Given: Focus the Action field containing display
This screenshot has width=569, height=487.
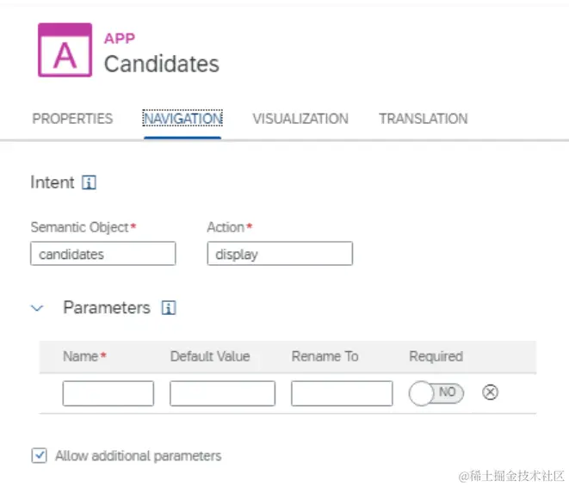Looking at the screenshot, I should [280, 254].
